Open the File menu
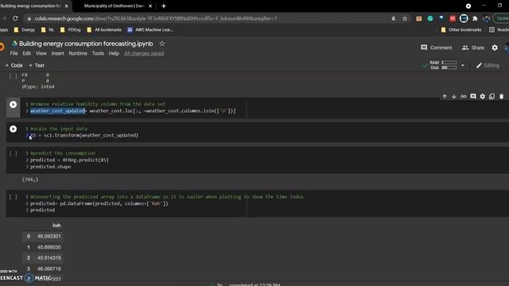 (x=14, y=53)
